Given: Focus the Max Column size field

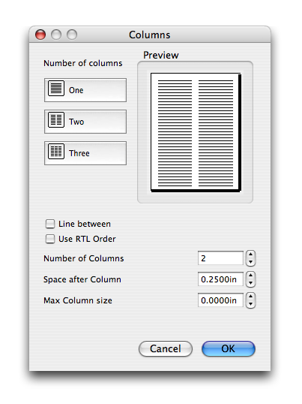Looking at the screenshot, I should coord(220,300).
